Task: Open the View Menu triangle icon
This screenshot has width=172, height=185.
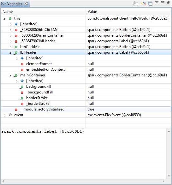Action: 157,2
